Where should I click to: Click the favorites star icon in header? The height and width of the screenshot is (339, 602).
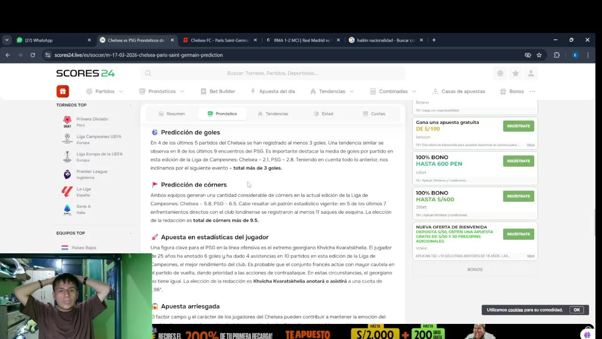(x=515, y=73)
